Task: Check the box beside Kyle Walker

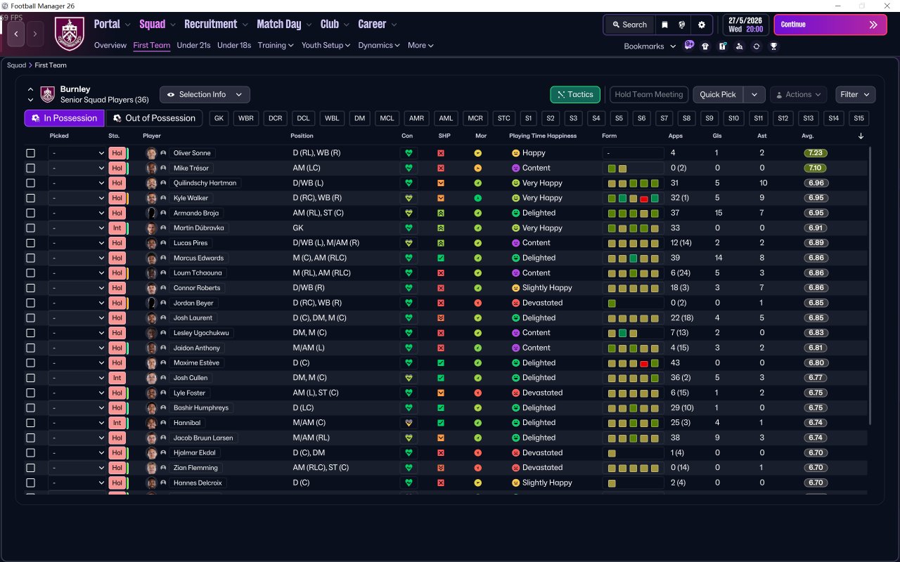Action: point(30,198)
